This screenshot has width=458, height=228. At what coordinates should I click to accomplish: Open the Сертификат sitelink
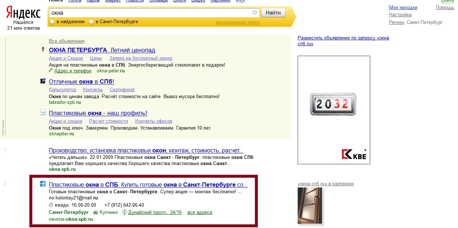click(x=122, y=90)
